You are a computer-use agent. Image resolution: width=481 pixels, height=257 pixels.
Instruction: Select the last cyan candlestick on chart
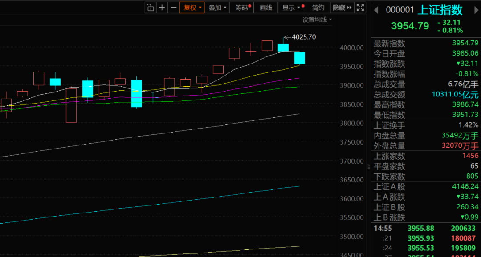pyautogui.click(x=299, y=58)
